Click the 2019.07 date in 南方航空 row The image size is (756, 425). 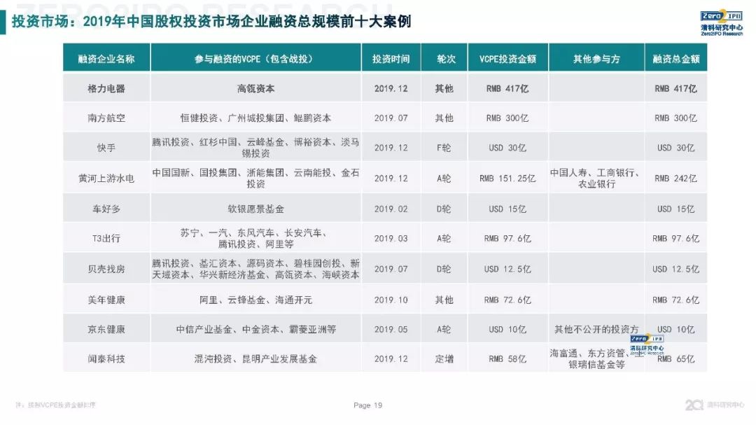(x=391, y=118)
